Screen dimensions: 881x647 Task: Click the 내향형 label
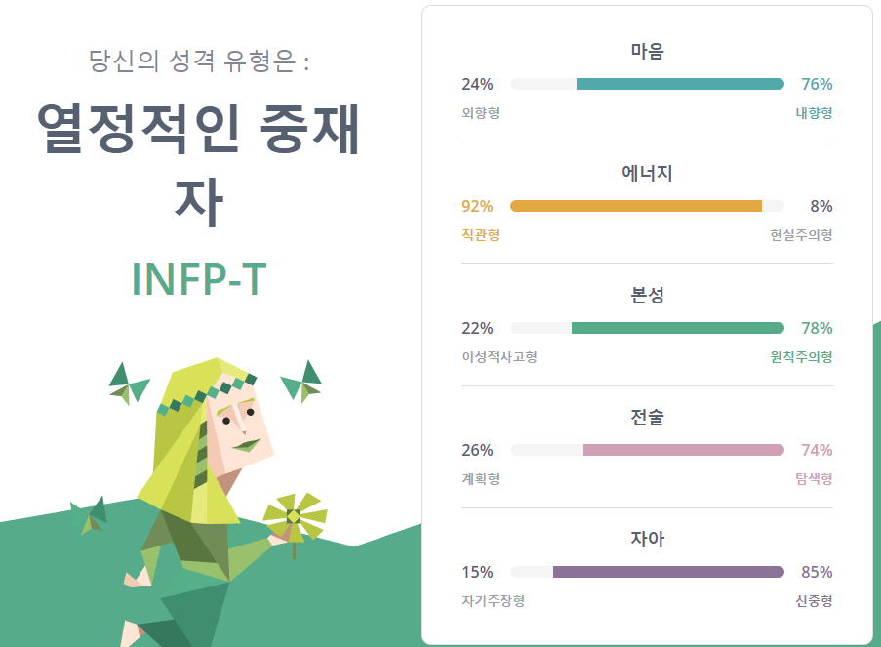coord(814,113)
